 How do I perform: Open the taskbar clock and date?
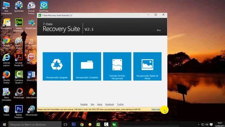click(x=219, y=125)
